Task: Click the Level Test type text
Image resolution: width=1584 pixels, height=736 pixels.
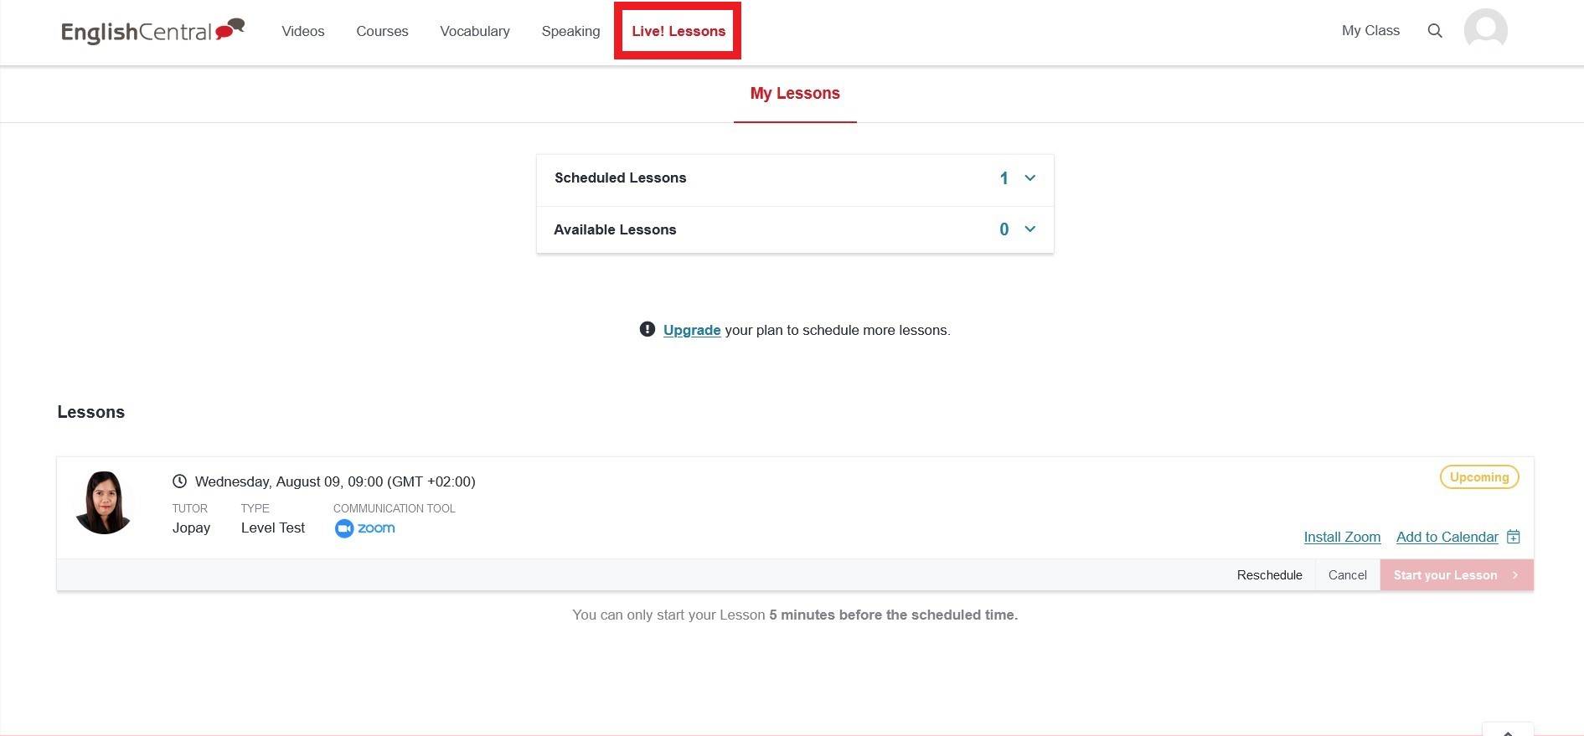Action: (273, 528)
